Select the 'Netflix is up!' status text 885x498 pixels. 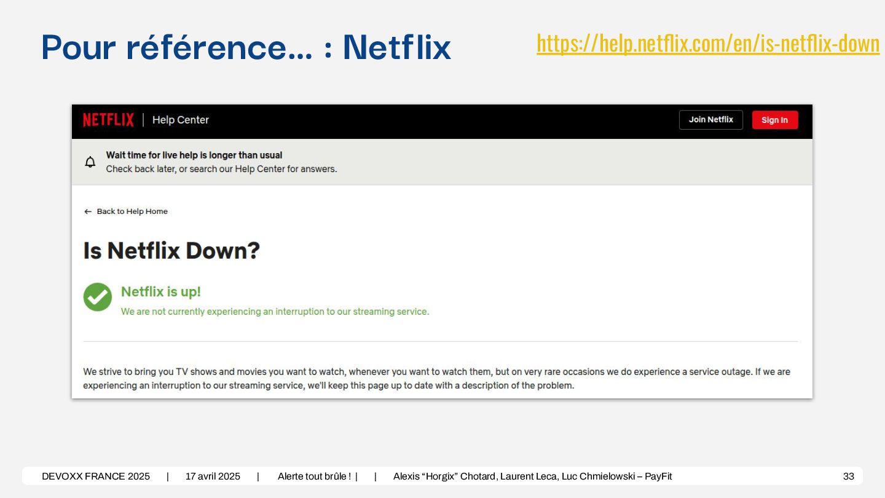point(161,291)
